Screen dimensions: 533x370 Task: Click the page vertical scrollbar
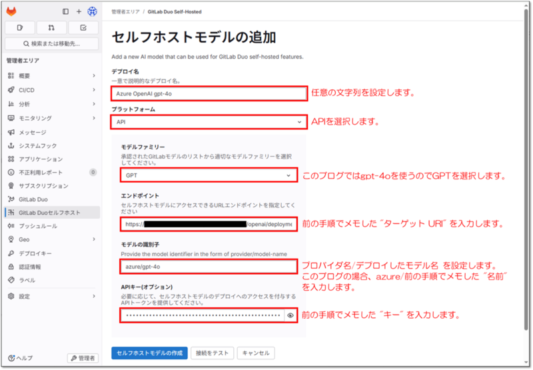526,170
